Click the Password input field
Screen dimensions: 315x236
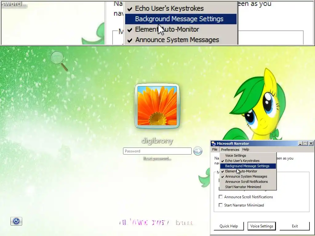tap(157, 151)
